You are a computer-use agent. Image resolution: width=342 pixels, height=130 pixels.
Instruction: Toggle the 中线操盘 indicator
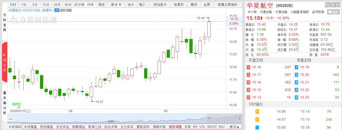click(x=30, y=127)
